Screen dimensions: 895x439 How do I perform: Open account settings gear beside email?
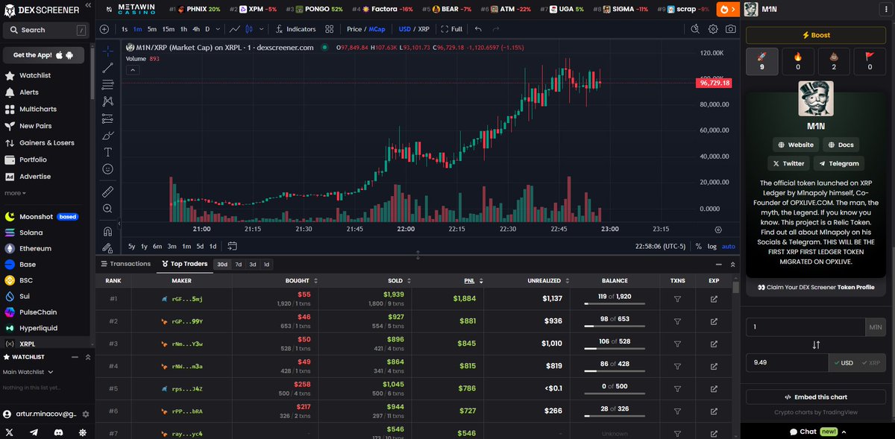click(x=84, y=414)
